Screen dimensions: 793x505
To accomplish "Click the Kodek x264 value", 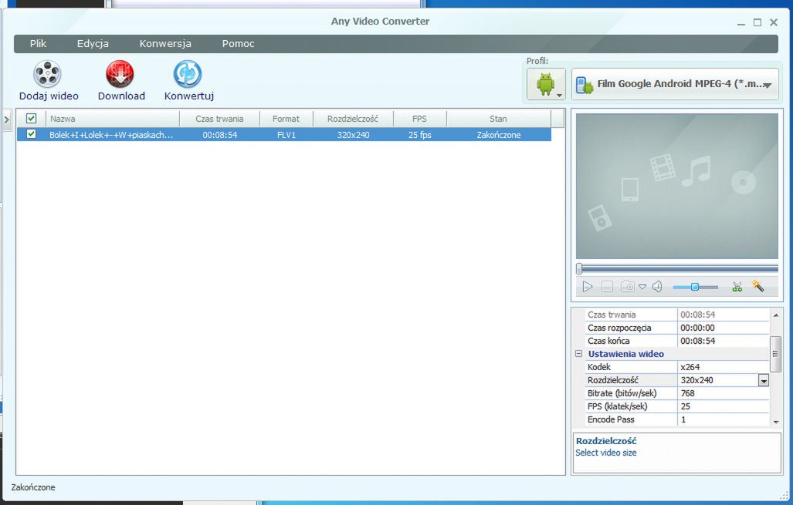I will coord(723,367).
